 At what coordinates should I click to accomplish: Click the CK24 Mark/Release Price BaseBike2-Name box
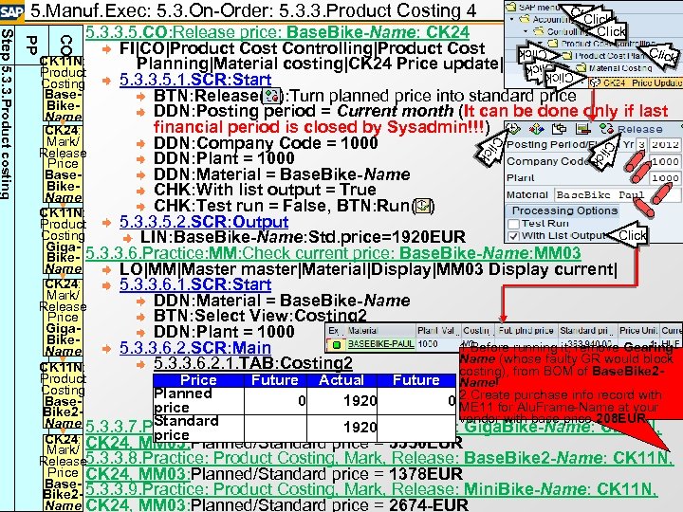[x=64, y=473]
